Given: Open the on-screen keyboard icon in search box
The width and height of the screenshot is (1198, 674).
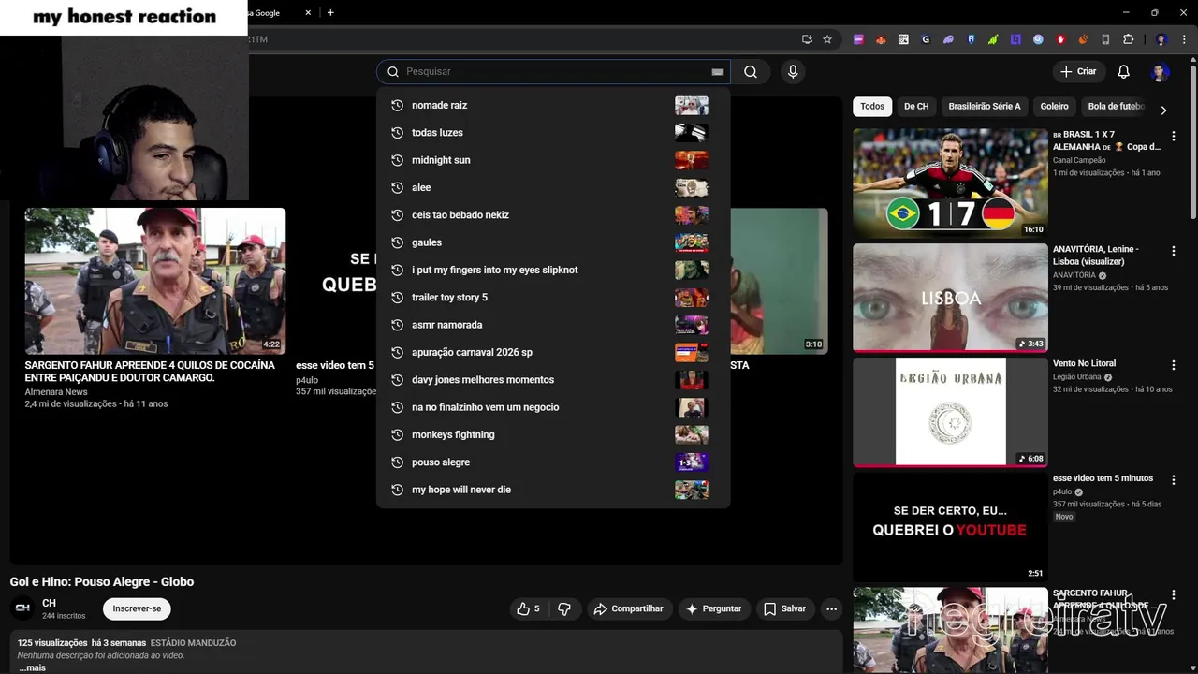Looking at the screenshot, I should point(718,72).
